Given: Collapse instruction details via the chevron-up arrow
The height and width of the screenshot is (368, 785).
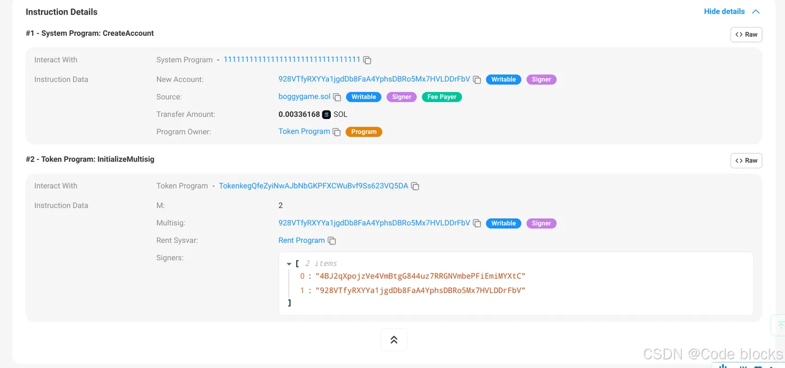Looking at the screenshot, I should click(755, 12).
